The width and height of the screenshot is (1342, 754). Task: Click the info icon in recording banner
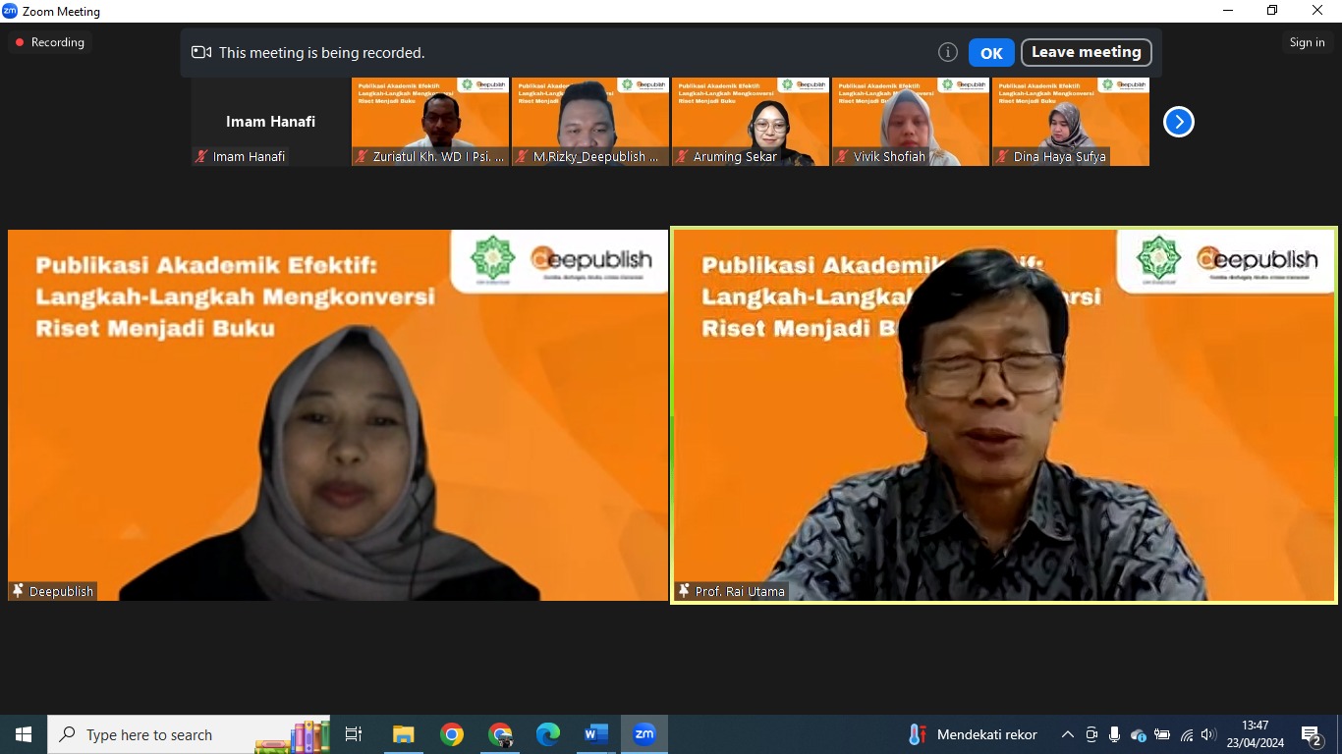point(947,53)
